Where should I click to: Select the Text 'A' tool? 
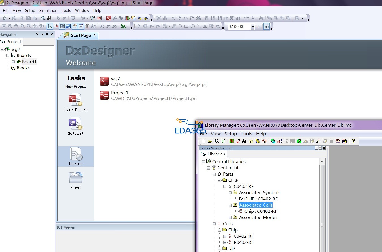(205, 26)
